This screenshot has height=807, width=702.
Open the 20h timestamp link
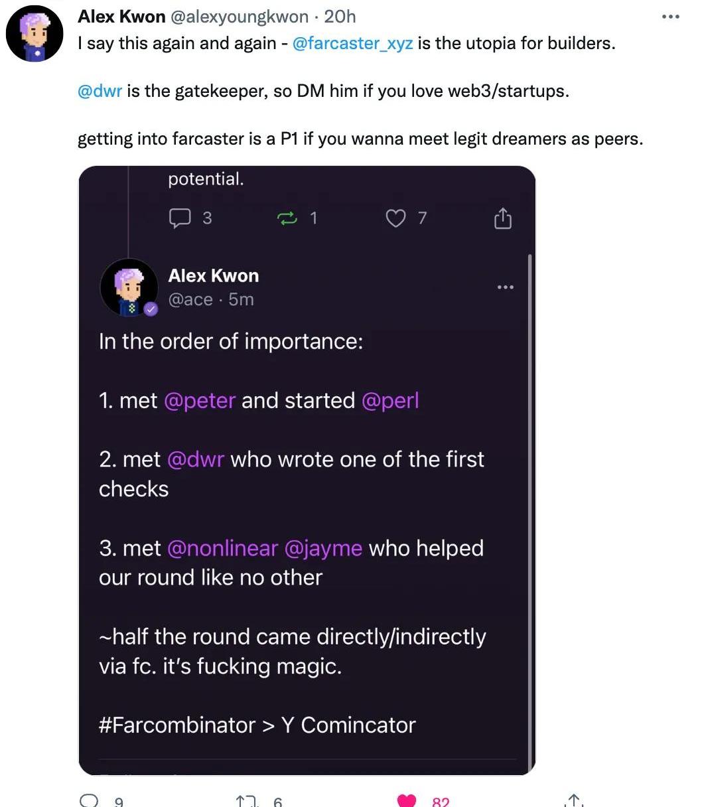pos(340,17)
